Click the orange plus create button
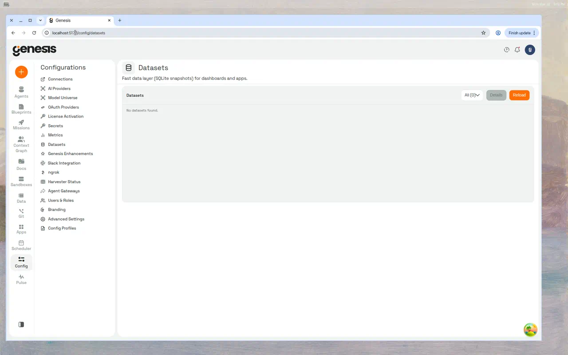This screenshot has width=568, height=355. coord(21,72)
